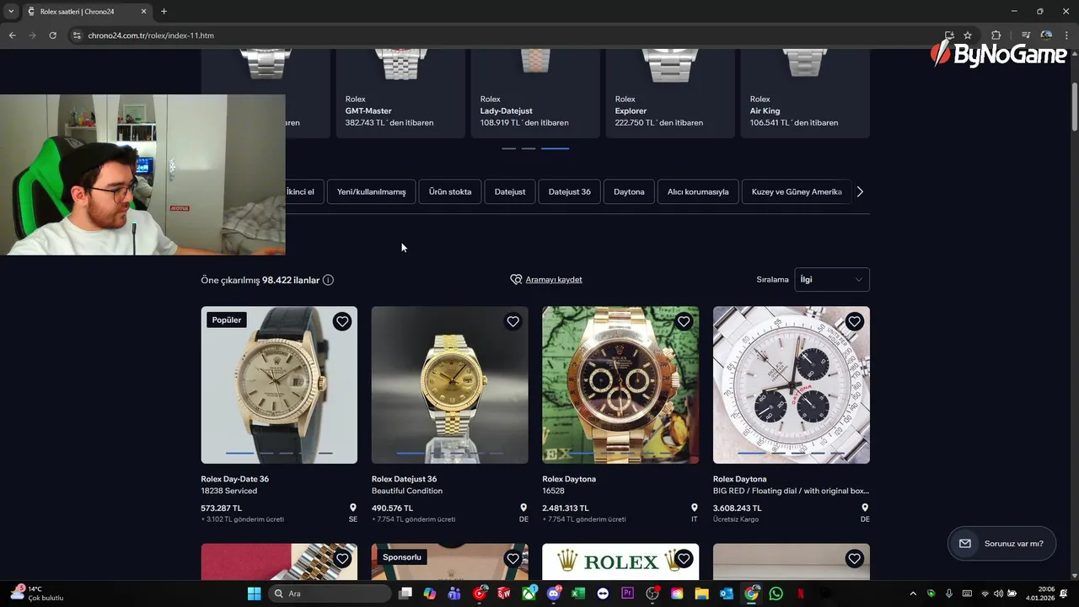The image size is (1079, 607).
Task: Click the location pin on Datejust 36 listing
Action: (x=523, y=508)
